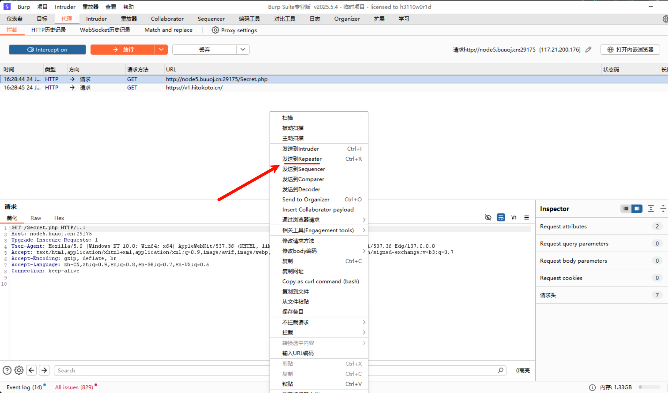Screen dimensions: 668x393
Task: Select 发送到Repeater in context menu
Action: coord(302,159)
